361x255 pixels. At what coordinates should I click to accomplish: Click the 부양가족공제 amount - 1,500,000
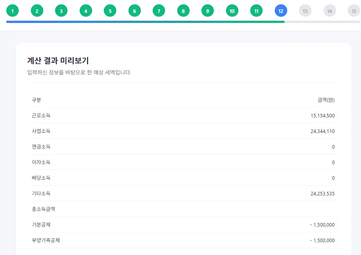pyautogui.click(x=322, y=241)
